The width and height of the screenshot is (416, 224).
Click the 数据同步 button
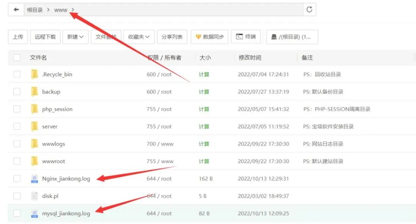coord(210,37)
